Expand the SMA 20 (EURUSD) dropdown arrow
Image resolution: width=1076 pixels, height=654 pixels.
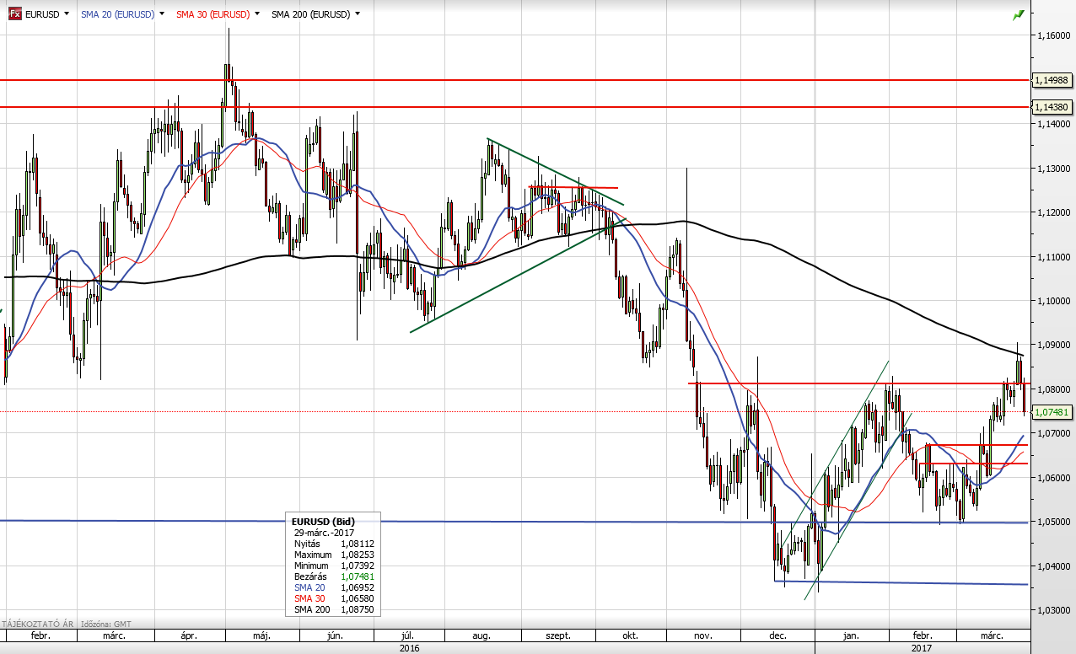tap(162, 14)
